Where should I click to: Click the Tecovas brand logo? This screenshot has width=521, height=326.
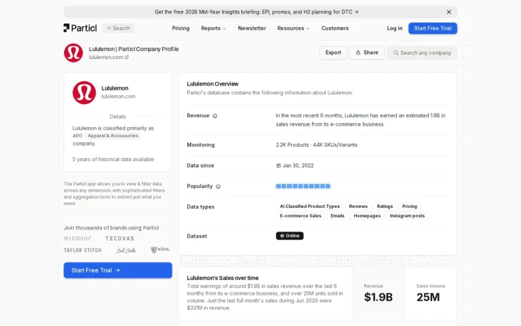119,238
